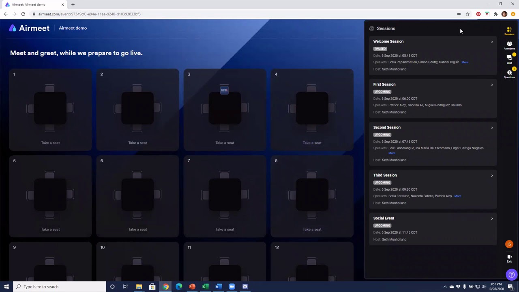Image resolution: width=519 pixels, height=292 pixels.
Task: Take a seat at table 2
Action: pos(137,143)
